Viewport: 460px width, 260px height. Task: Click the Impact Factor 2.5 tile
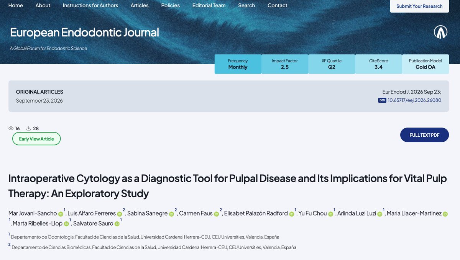[285, 64]
